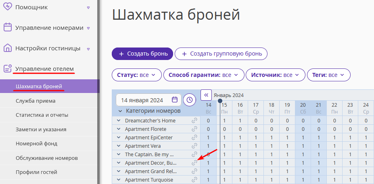Collapse the Категории номеров header chevron

tap(121, 111)
